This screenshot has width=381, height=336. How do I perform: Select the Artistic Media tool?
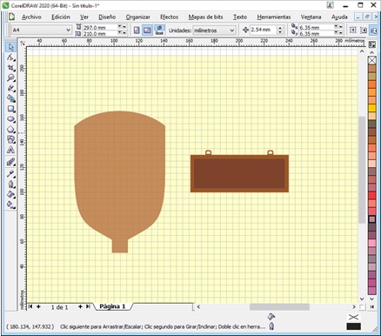coord(10,98)
